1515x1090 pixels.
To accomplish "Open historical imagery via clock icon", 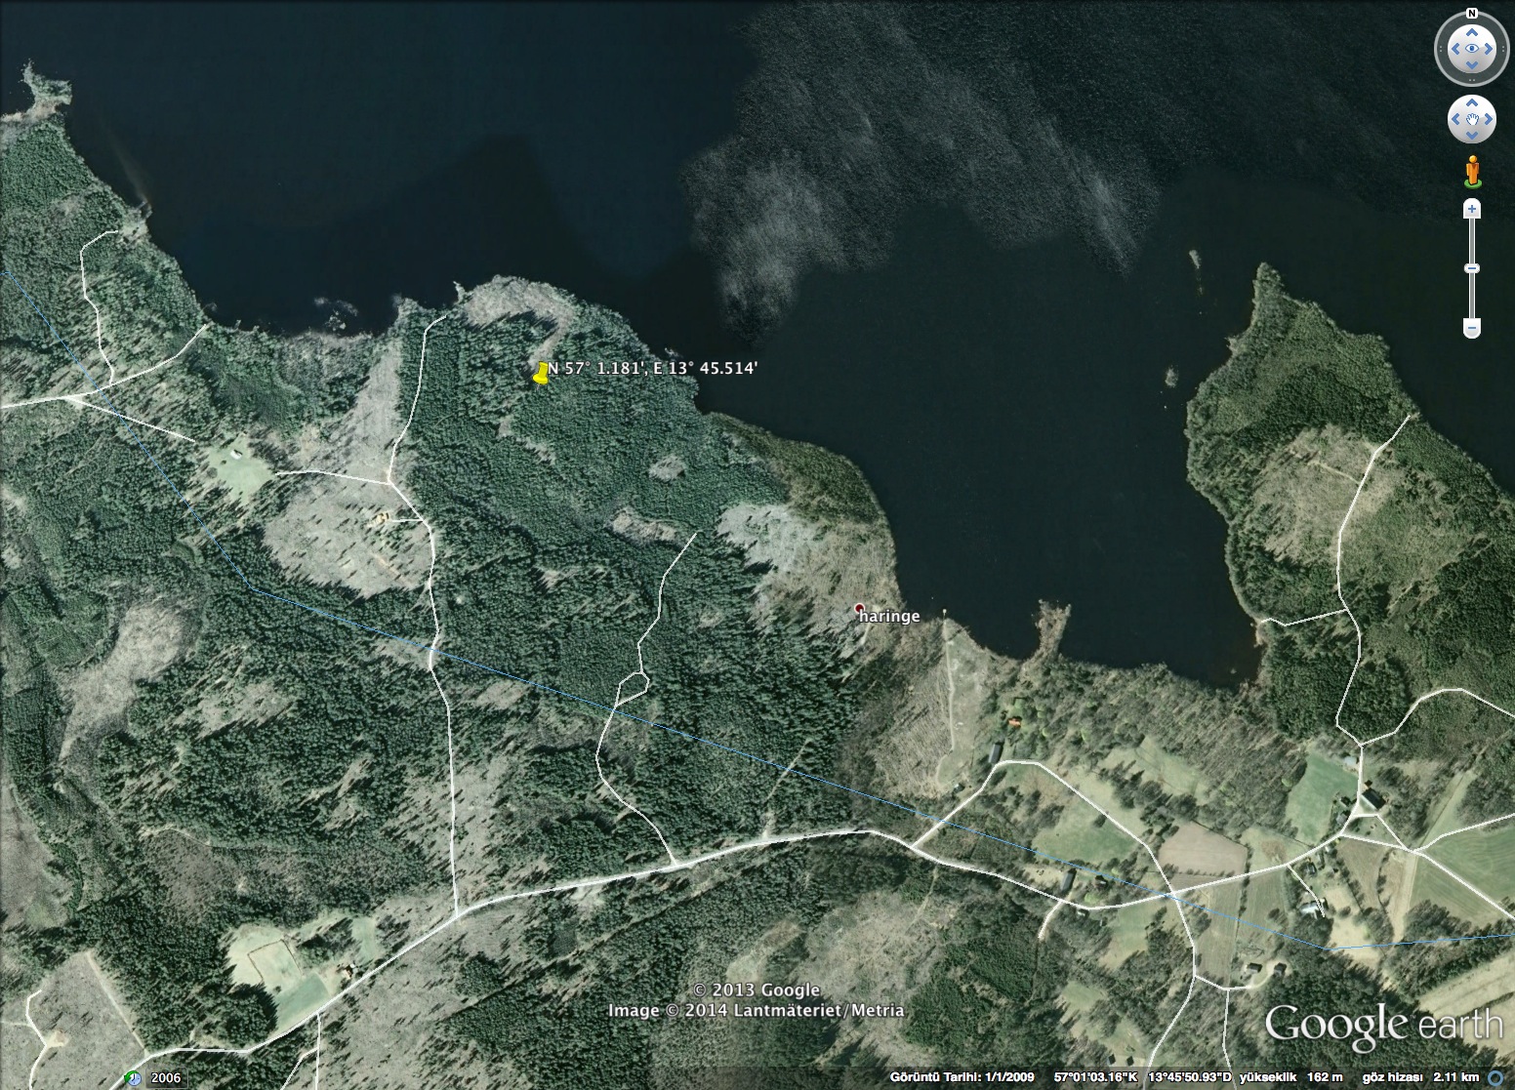I will pos(132,1078).
